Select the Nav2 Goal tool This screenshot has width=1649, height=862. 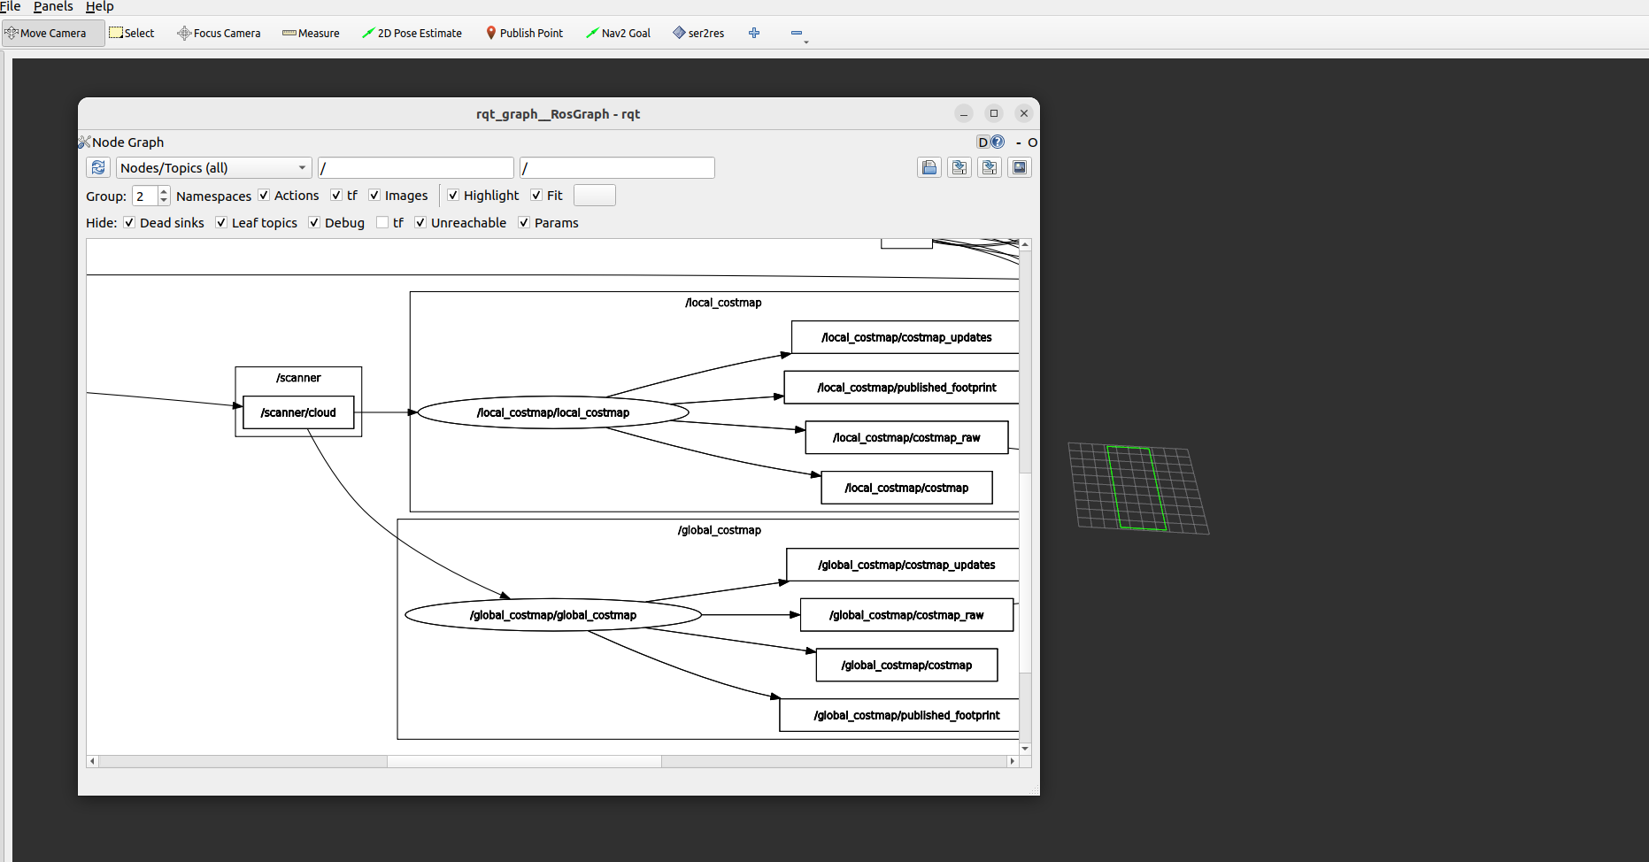[x=618, y=33]
